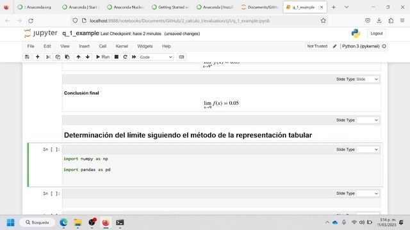Bookmark this page with the star icon
The height and width of the screenshot is (230, 410).
tap(323, 20)
